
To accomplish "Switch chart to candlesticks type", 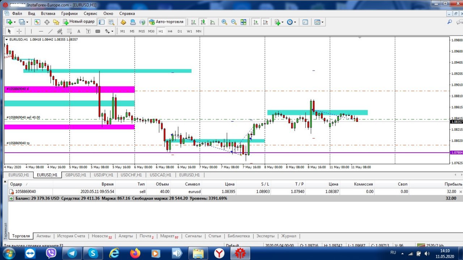I will pyautogui.click(x=203, y=22).
